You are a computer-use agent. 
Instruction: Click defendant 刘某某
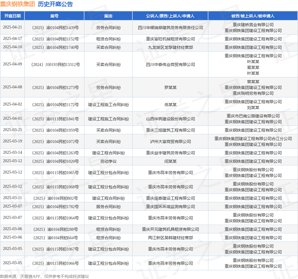tap(253, 108)
